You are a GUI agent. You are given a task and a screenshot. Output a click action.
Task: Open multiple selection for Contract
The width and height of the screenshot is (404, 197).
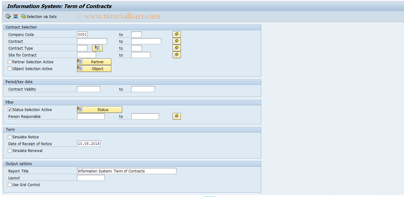177,41
